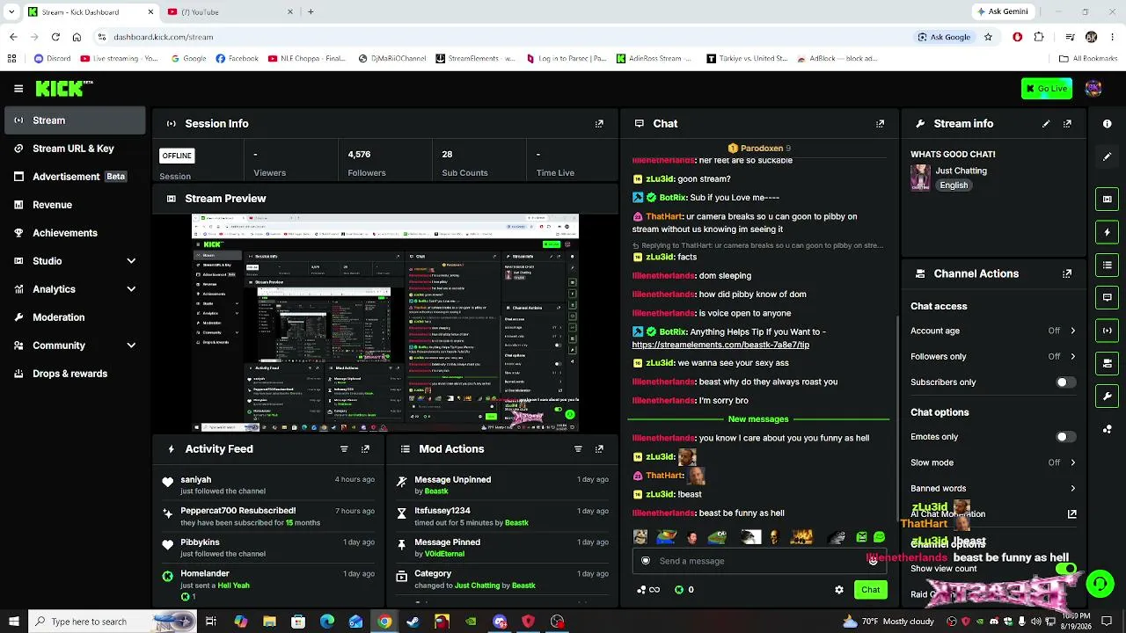Toggle the Activity Feed lightning icon in right sidebar

1107,232
